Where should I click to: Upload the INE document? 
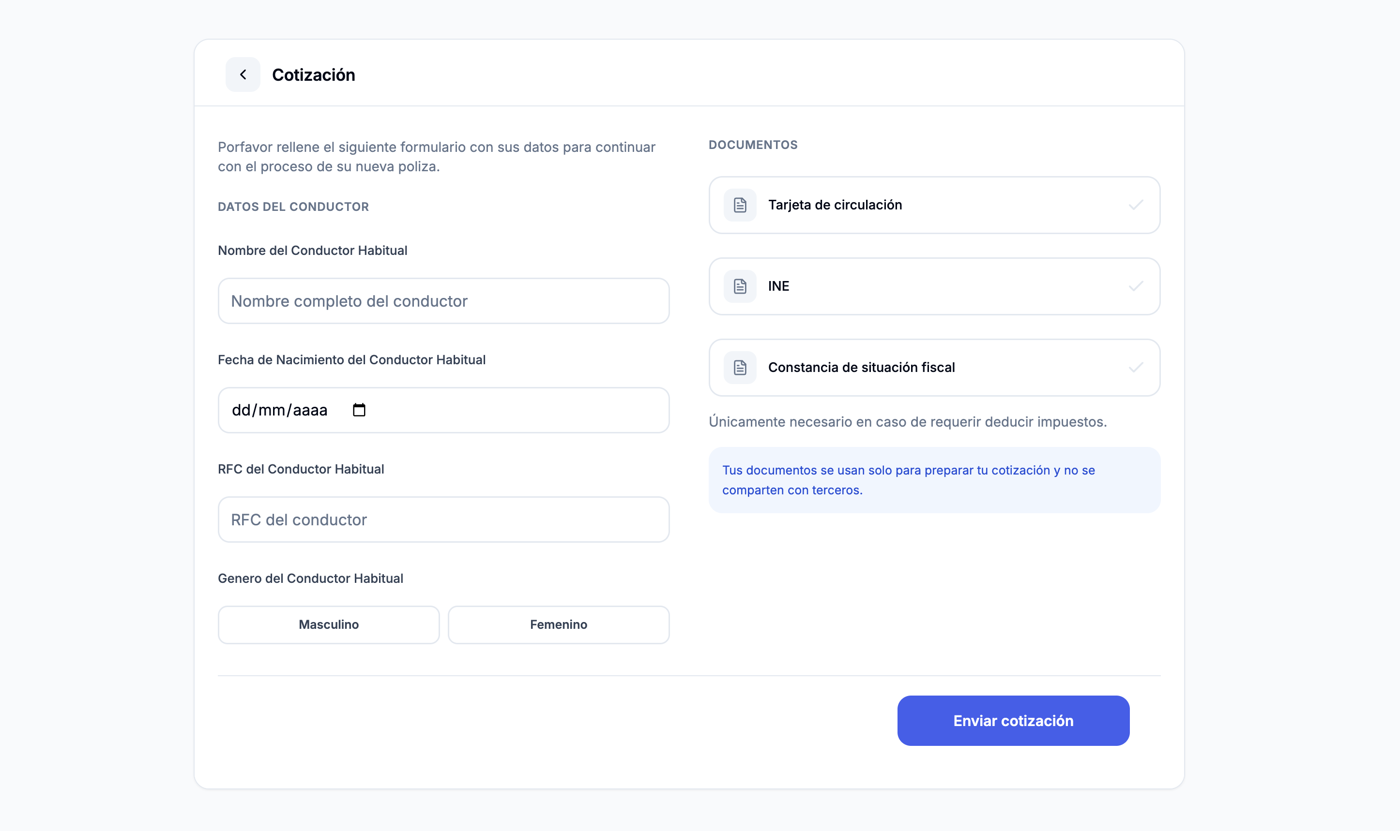click(x=934, y=286)
